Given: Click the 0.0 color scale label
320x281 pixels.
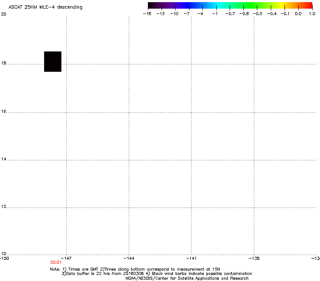Looking at the screenshot, I should tap(298, 14).
